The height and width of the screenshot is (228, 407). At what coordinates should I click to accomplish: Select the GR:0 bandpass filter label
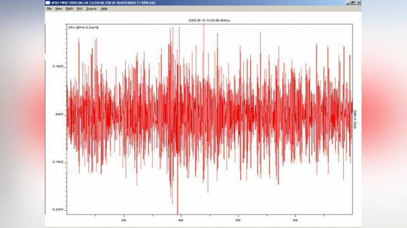tap(83, 27)
